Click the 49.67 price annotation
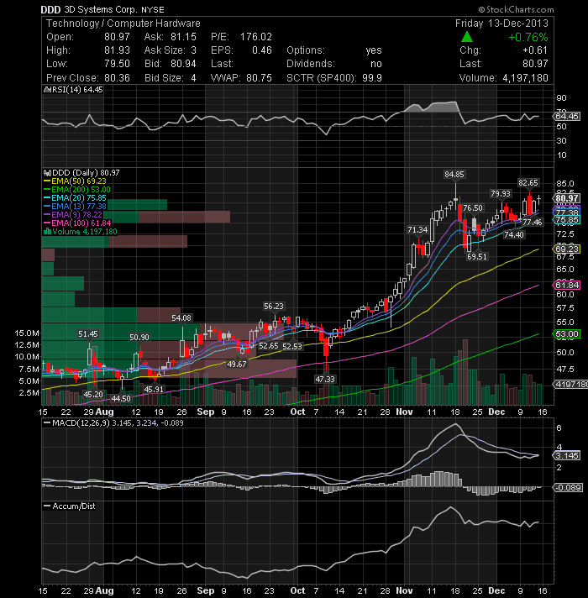Screen dimensions: 588x598 pyautogui.click(x=236, y=365)
